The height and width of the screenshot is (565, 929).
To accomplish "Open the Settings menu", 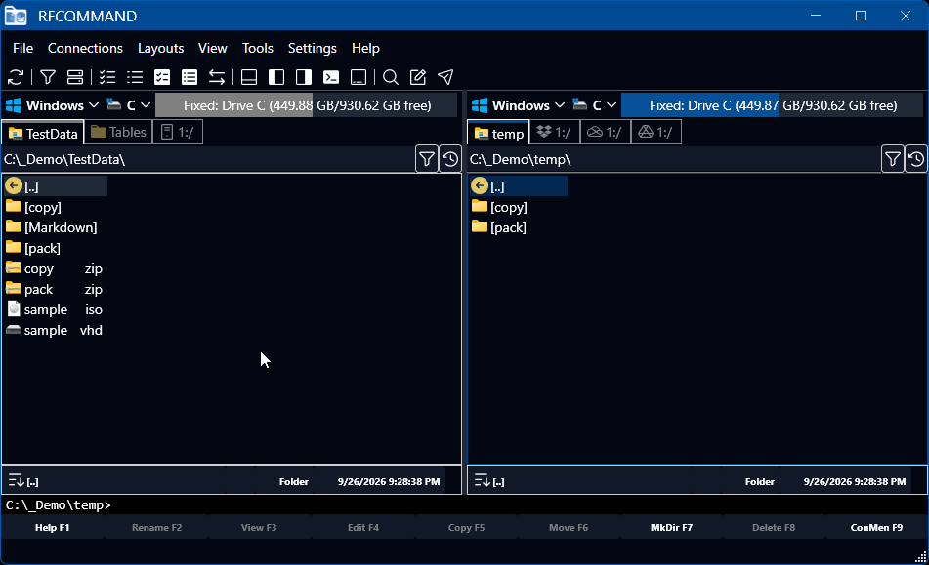I will (313, 48).
